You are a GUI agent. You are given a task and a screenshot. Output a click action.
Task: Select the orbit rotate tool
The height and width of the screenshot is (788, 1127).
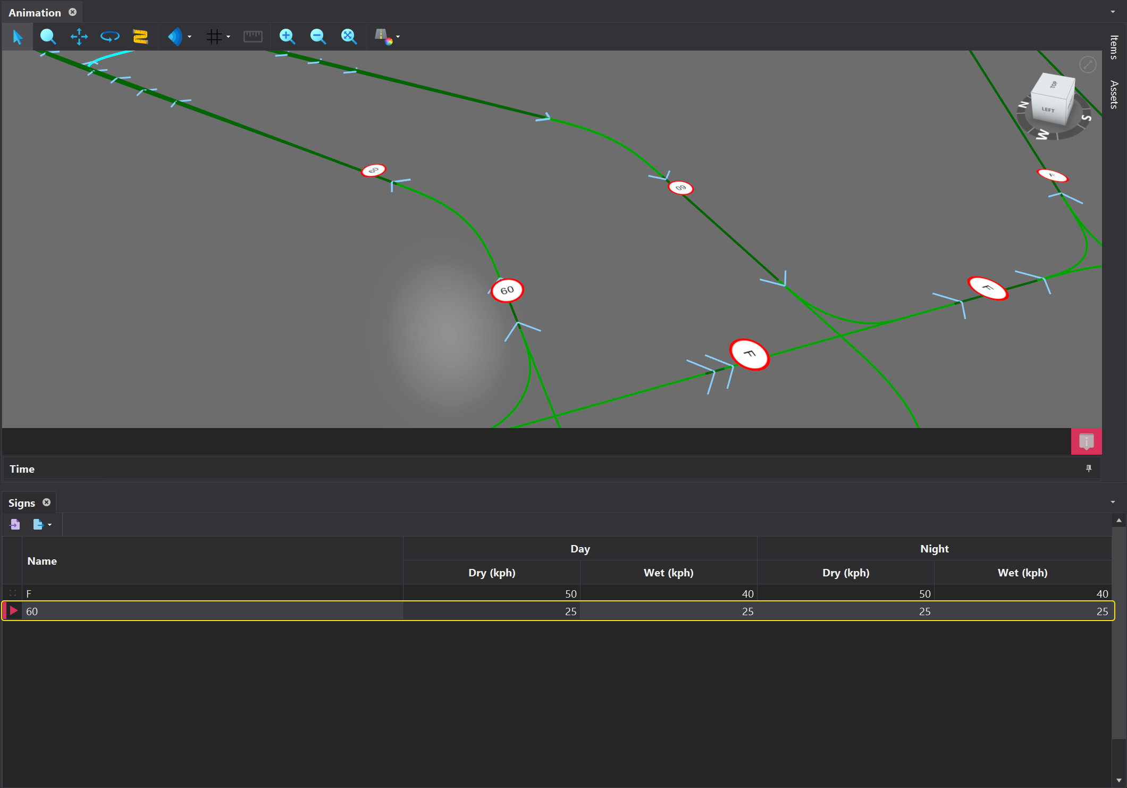(110, 37)
